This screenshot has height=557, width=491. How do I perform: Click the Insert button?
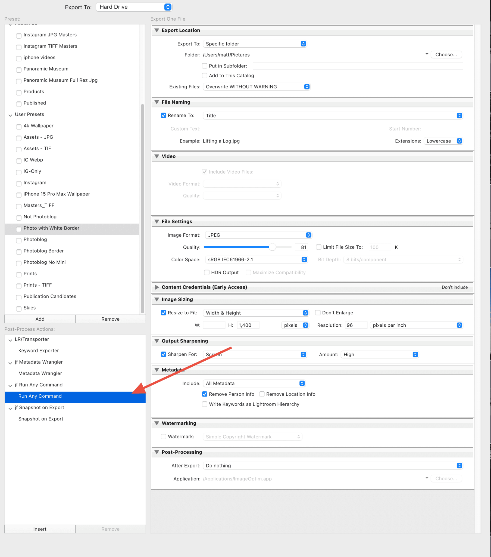pos(40,529)
